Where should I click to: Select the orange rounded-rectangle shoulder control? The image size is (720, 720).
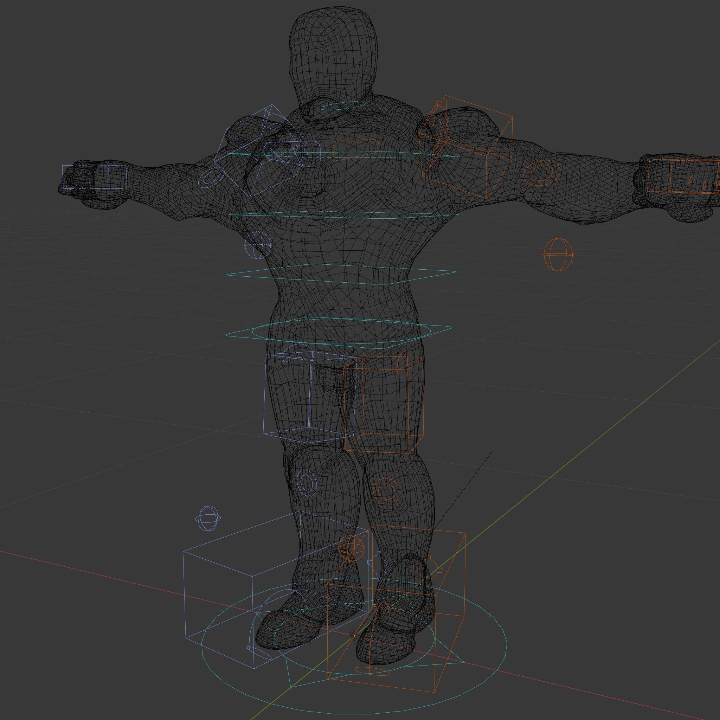[x=355, y=150]
